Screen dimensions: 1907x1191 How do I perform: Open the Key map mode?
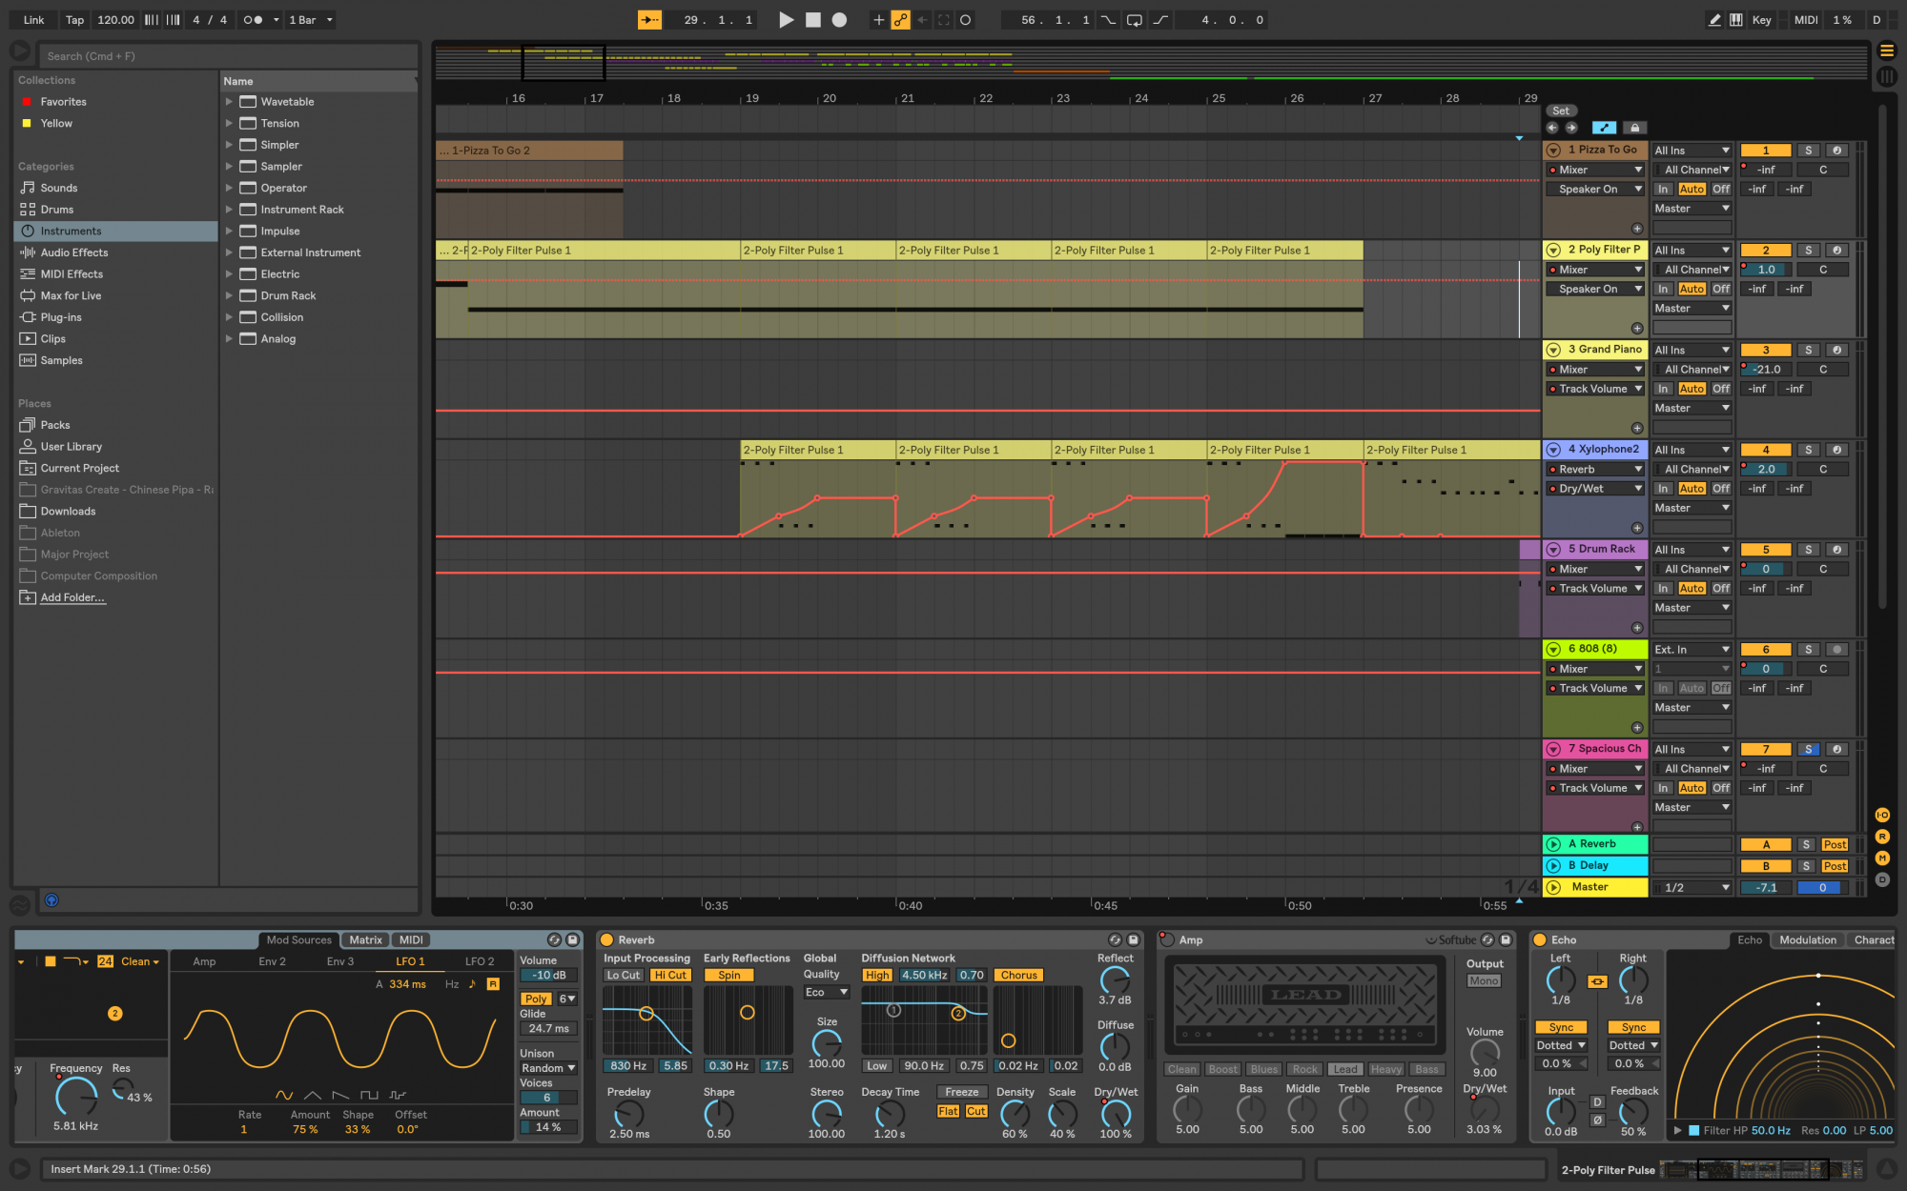click(1761, 19)
